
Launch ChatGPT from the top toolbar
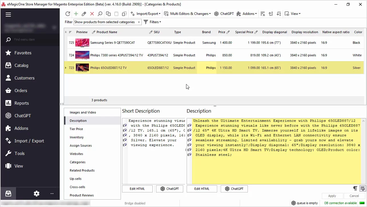[x=224, y=14]
